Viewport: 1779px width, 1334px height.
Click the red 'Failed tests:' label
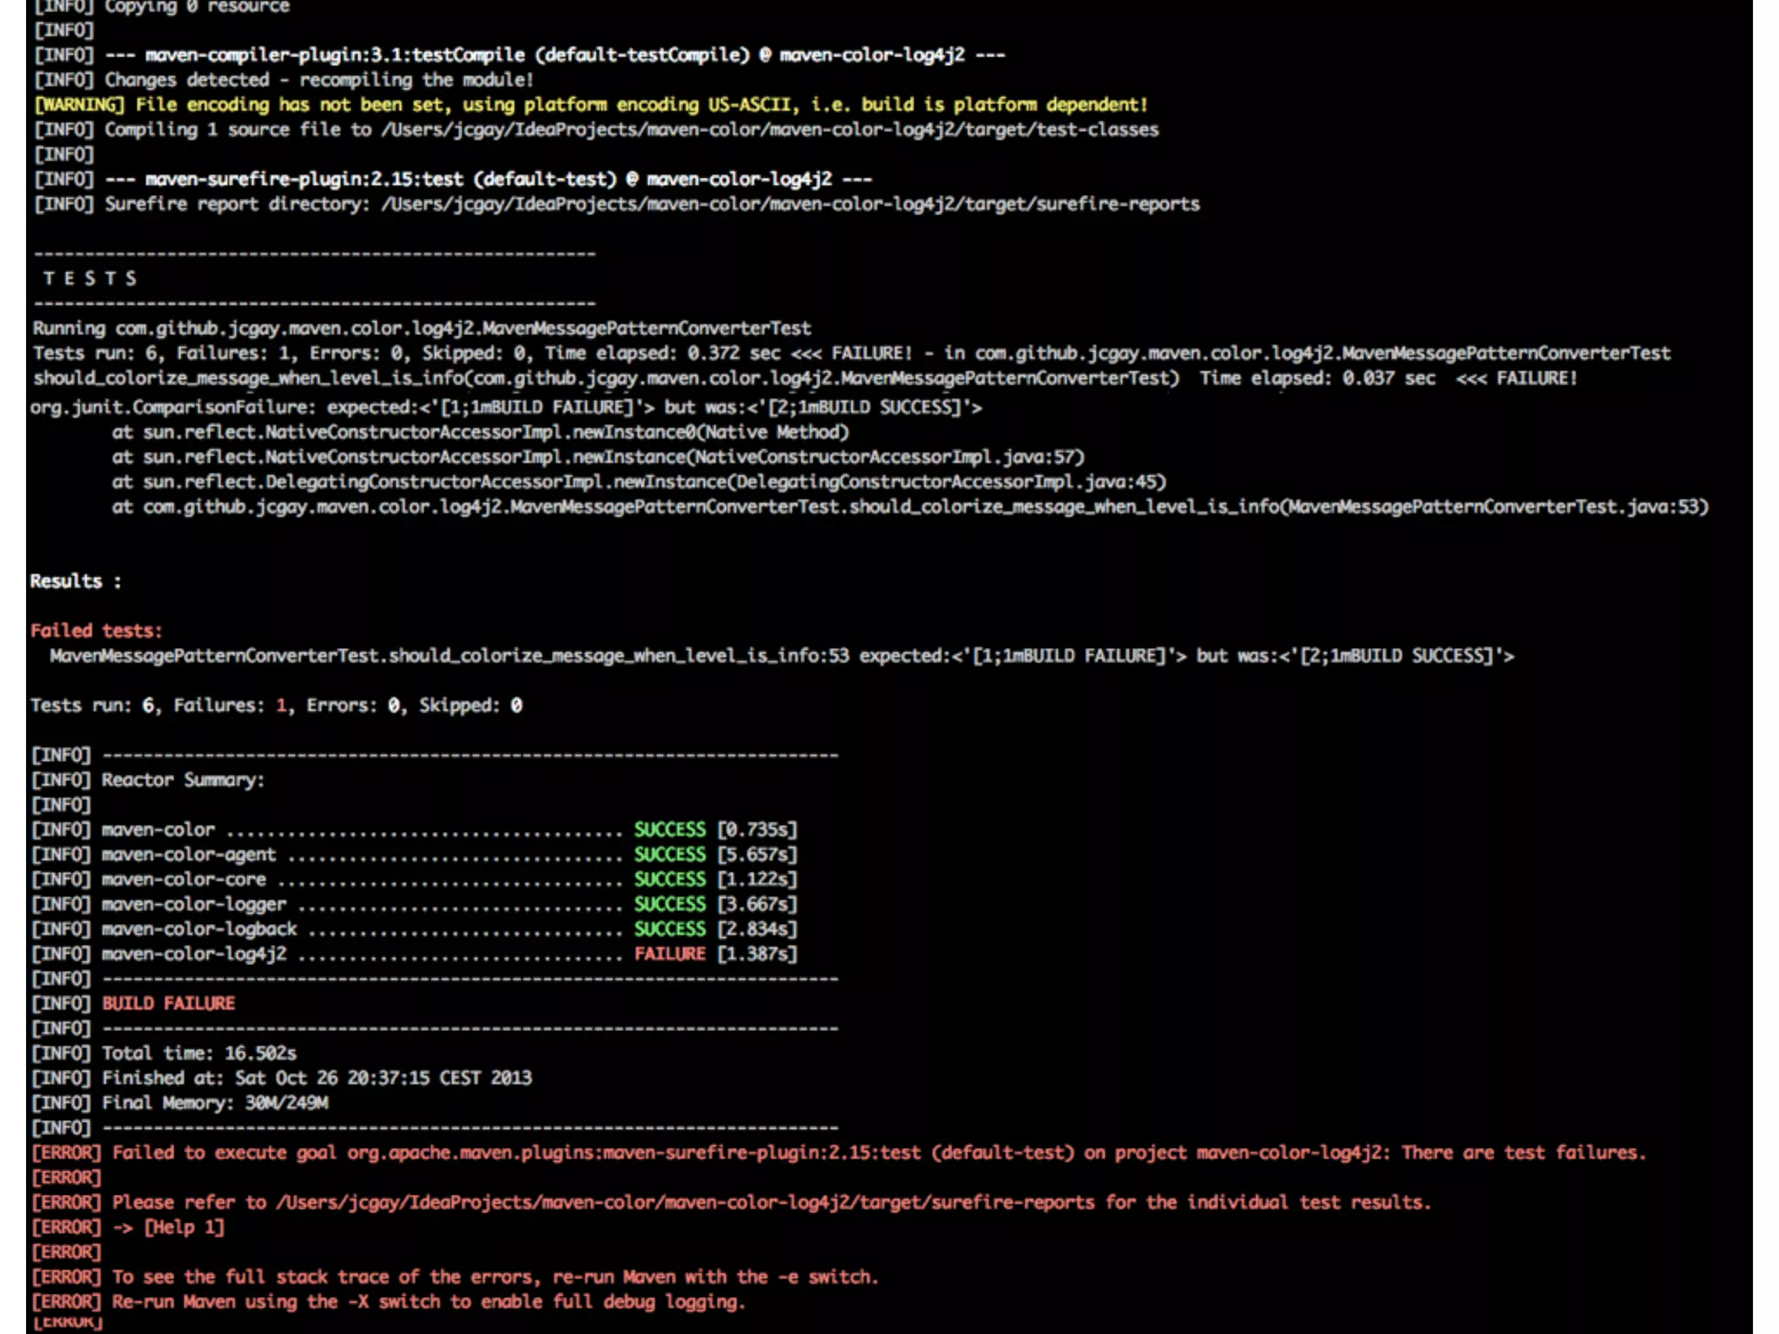[96, 631]
